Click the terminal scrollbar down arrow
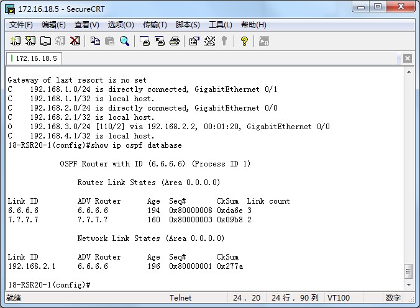 tap(408, 285)
